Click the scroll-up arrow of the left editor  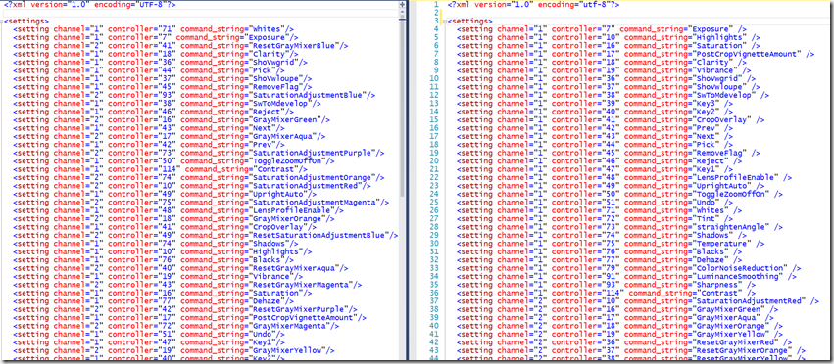pyautogui.click(x=402, y=12)
